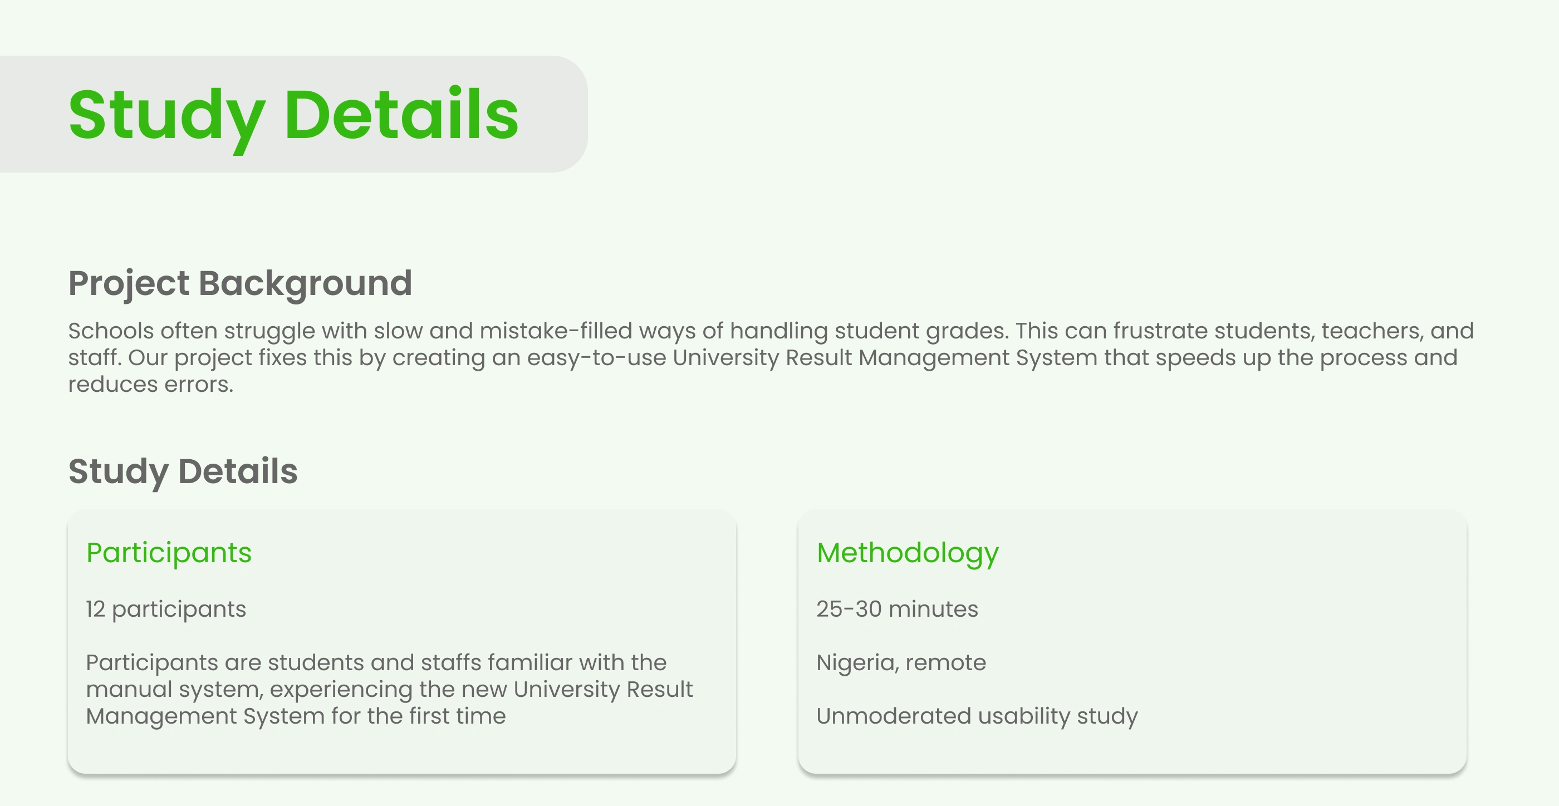Select the '25-30 minutes' duration text
This screenshot has height=806, width=1559.
tap(897, 610)
